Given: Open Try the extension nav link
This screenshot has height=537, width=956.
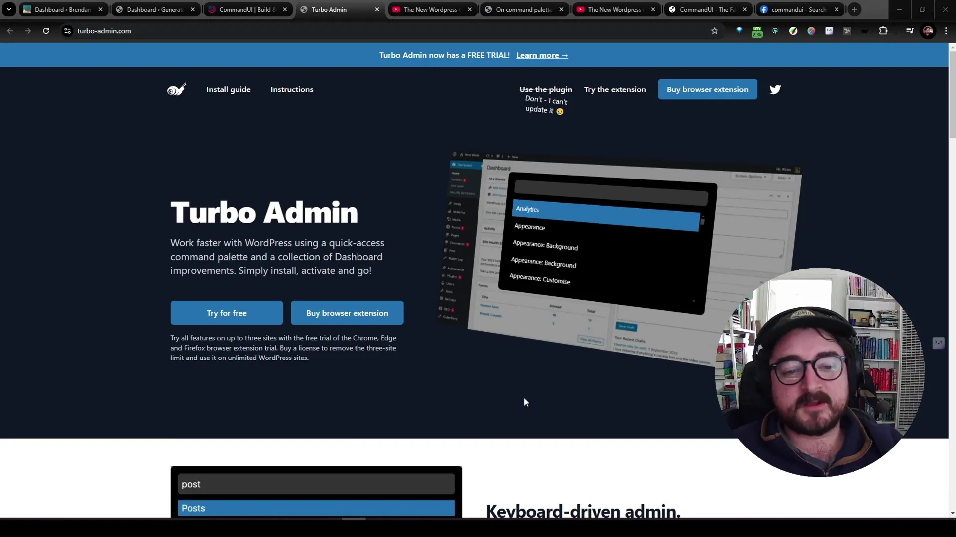Looking at the screenshot, I should tap(615, 89).
